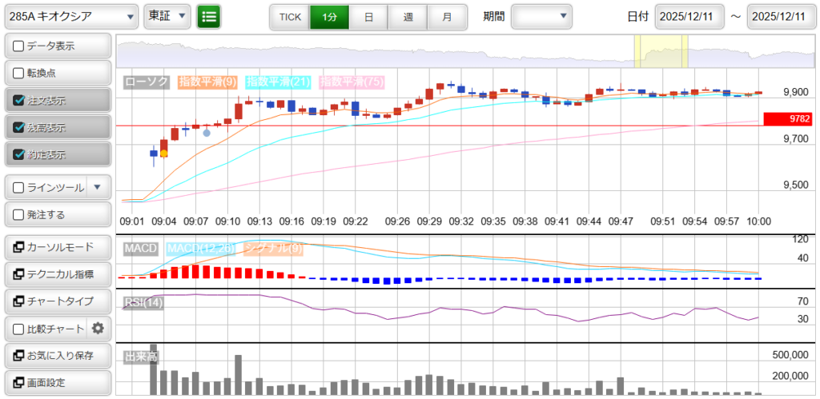Click the 指数平滑(9) legend label

(x=207, y=82)
